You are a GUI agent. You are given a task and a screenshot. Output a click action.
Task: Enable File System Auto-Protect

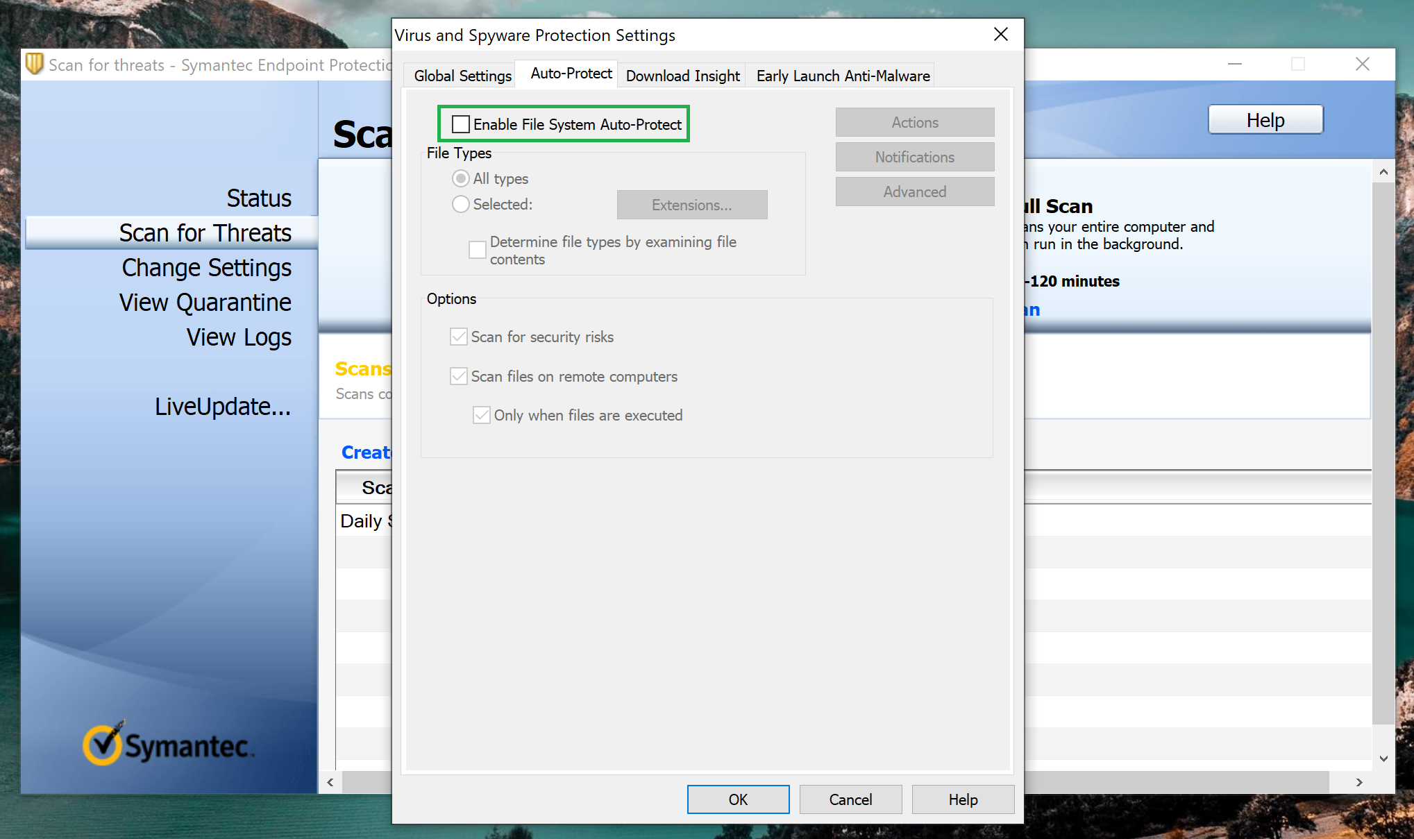point(460,124)
